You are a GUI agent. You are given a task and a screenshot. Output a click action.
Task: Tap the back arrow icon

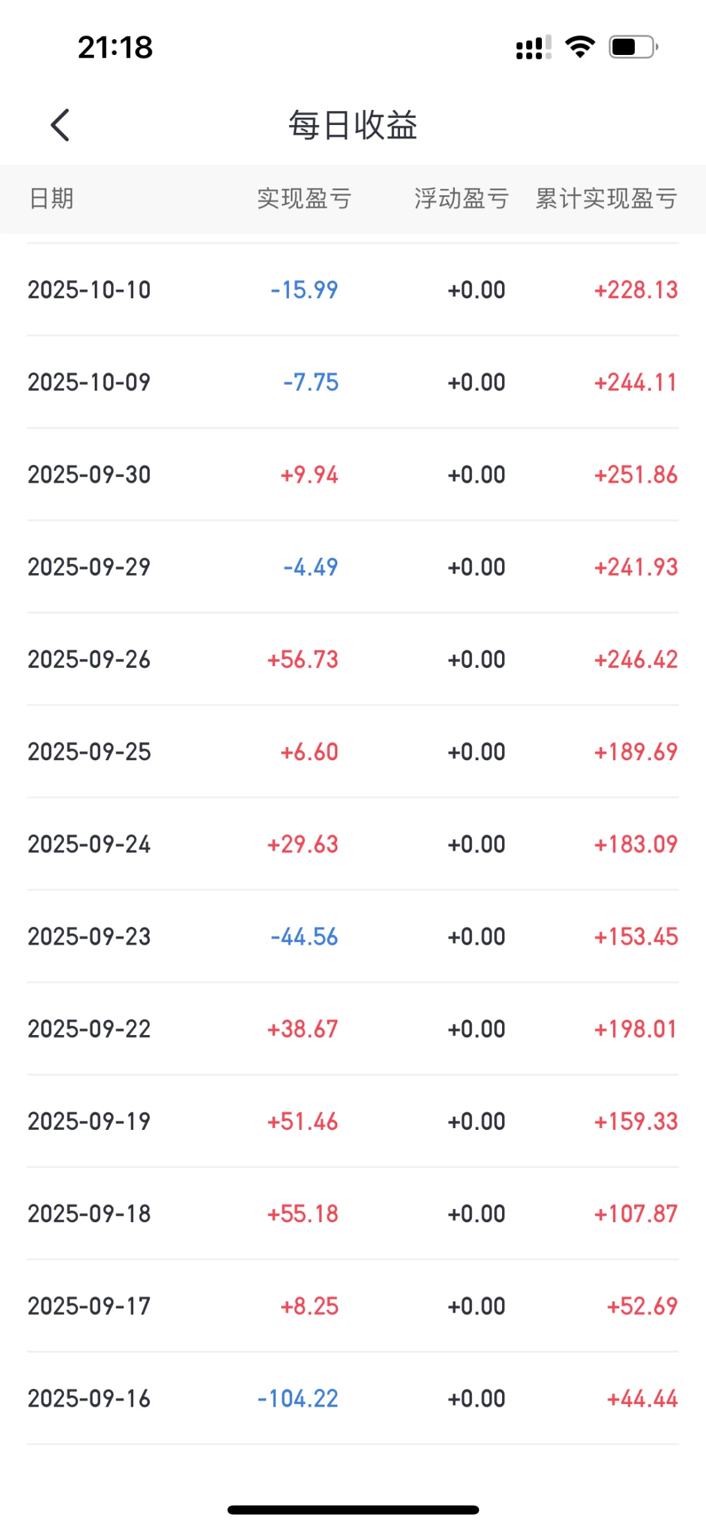click(x=60, y=125)
